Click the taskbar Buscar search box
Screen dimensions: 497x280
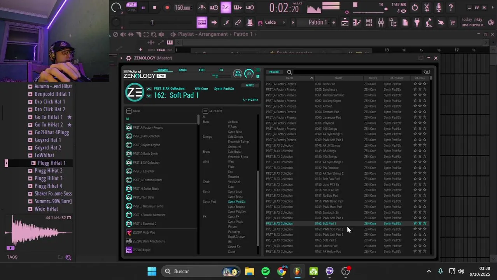pyautogui.click(x=201, y=271)
